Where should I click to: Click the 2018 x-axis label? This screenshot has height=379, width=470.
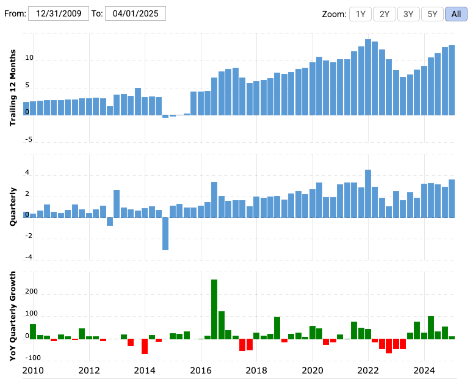pyautogui.click(x=256, y=370)
